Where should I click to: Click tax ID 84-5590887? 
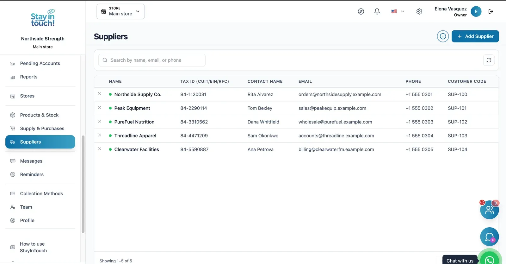(194, 149)
